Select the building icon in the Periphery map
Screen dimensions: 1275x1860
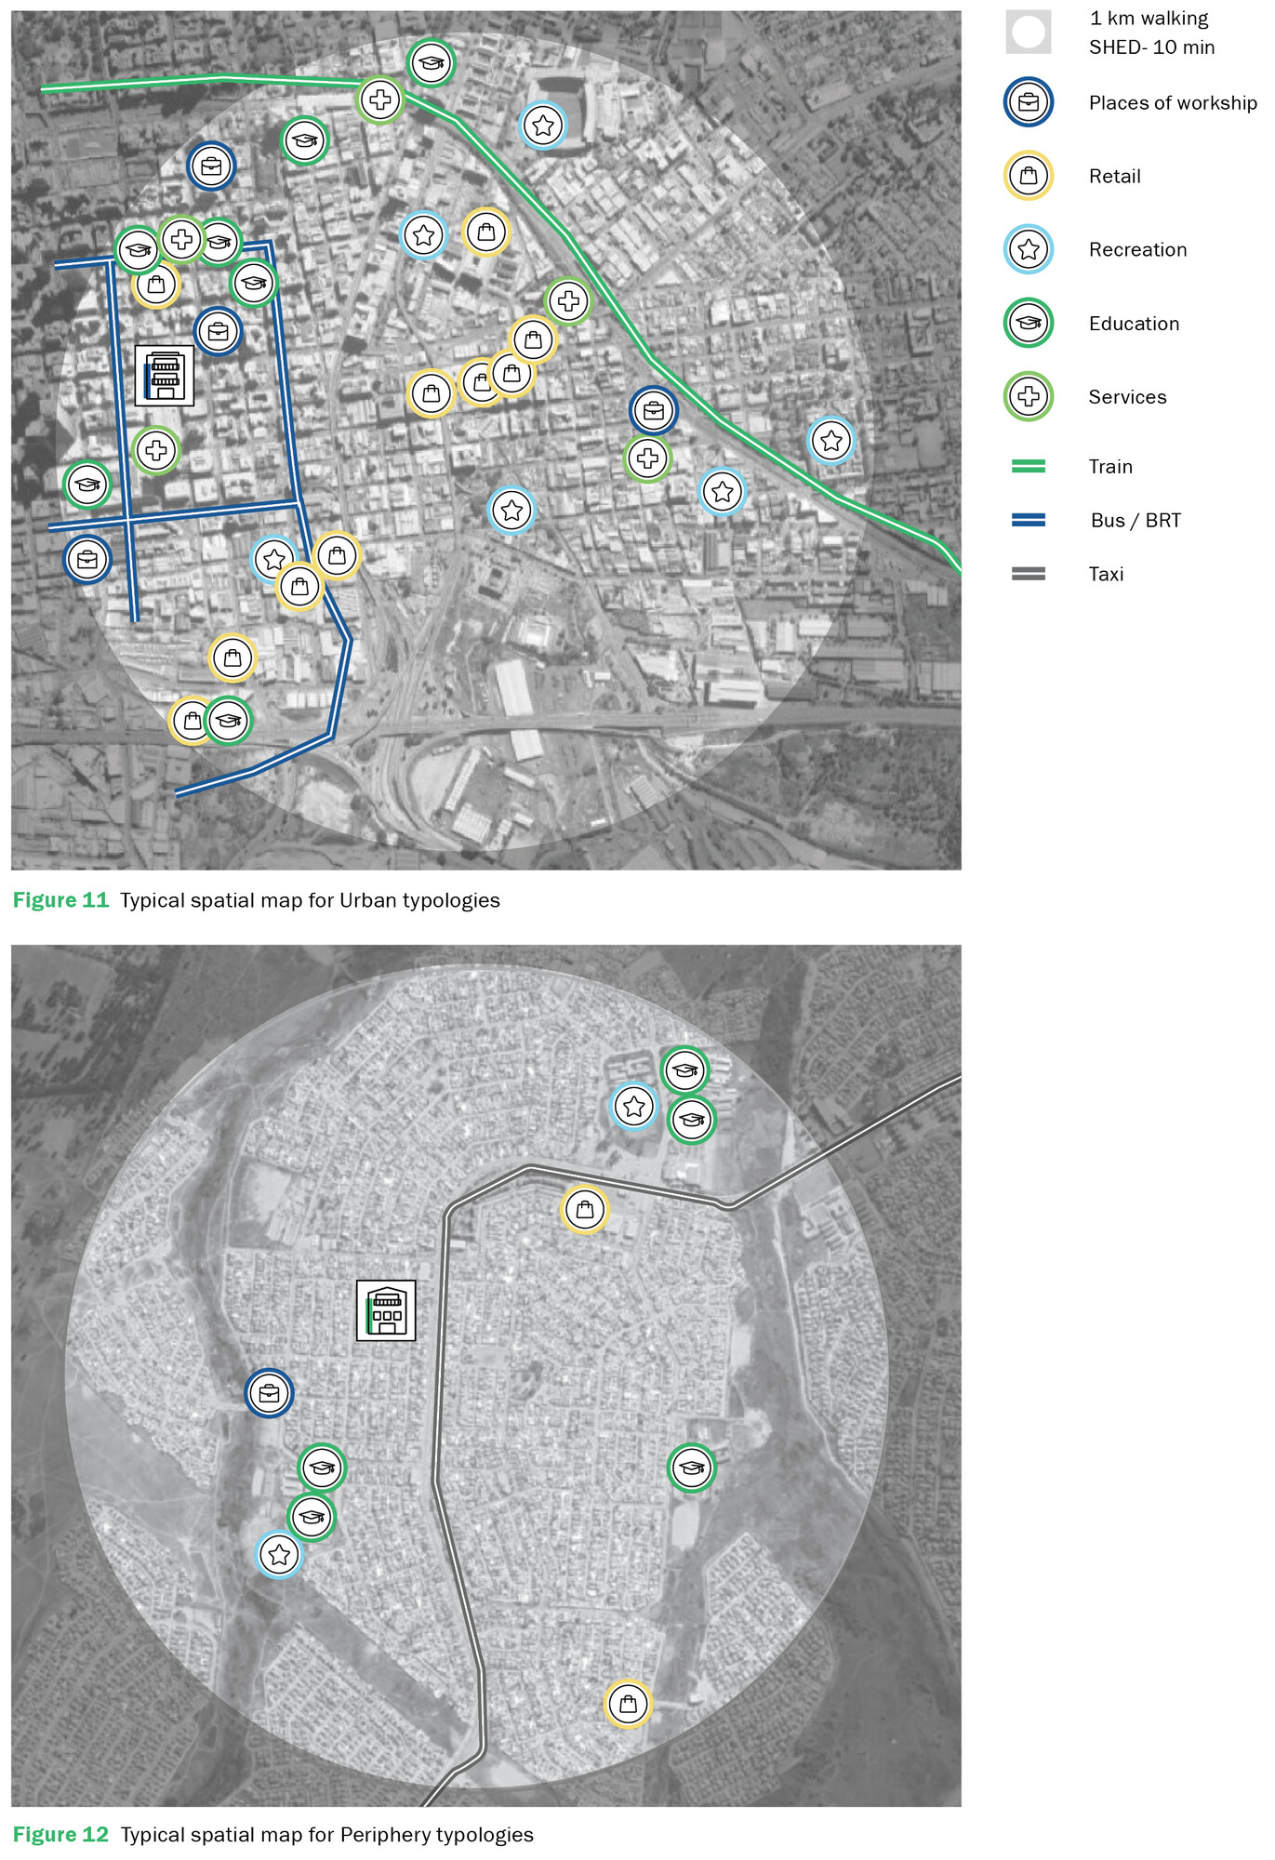click(x=386, y=1310)
